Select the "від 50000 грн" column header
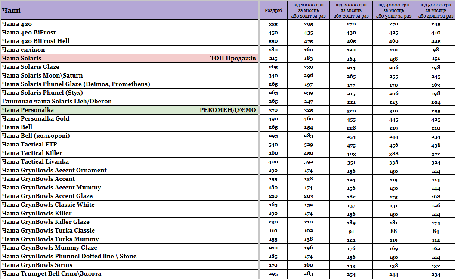455x279 pixels. click(x=435, y=10)
